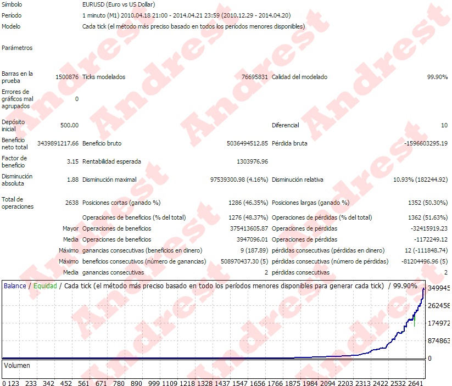Click the 2641 label on the chart x-axis
Image resolution: width=452 pixels, height=386 pixels.
click(416, 383)
